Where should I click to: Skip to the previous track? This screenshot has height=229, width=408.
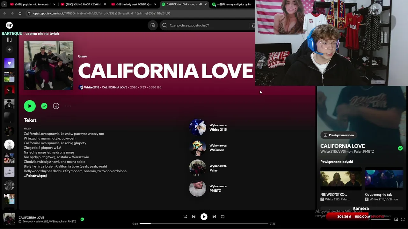click(194, 217)
